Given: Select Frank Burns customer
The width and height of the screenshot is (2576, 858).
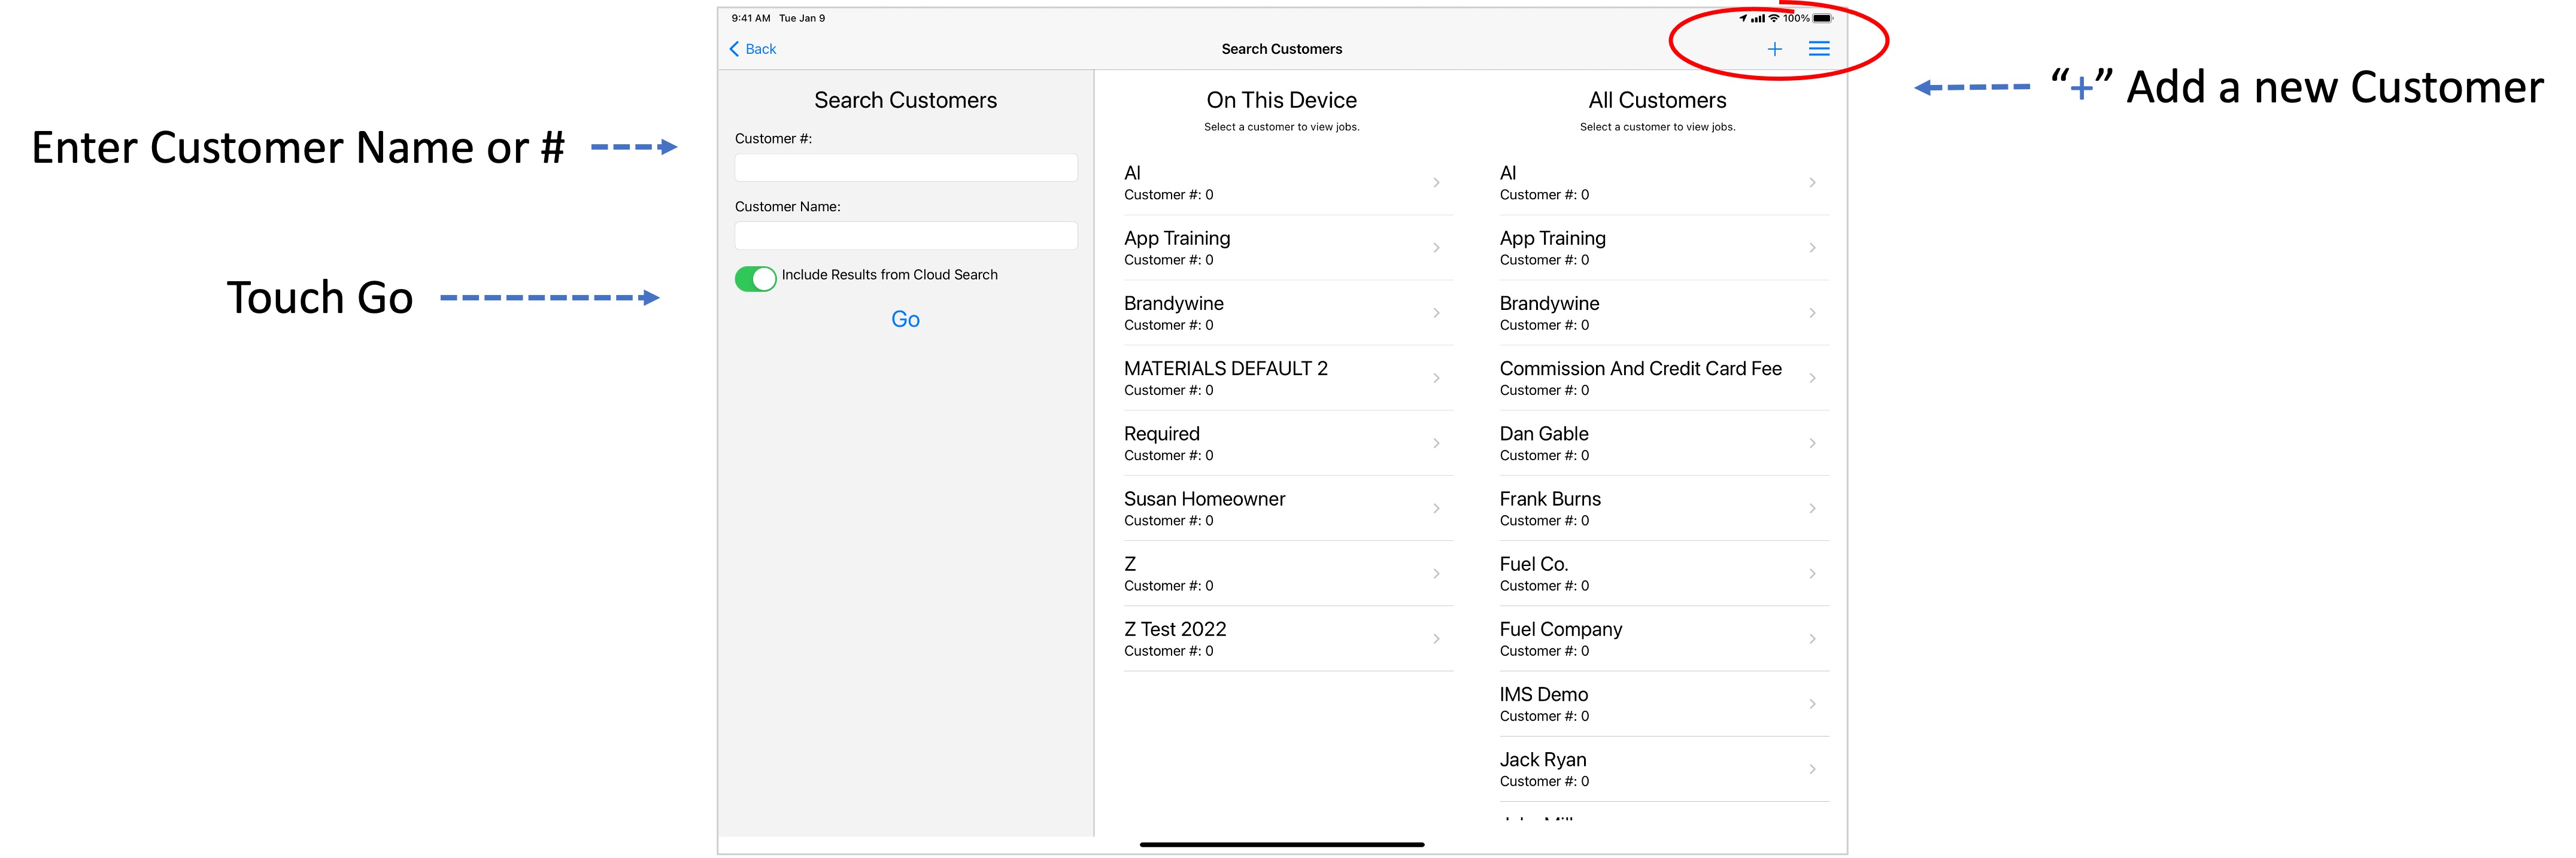Looking at the screenshot, I should pyautogui.click(x=1664, y=508).
